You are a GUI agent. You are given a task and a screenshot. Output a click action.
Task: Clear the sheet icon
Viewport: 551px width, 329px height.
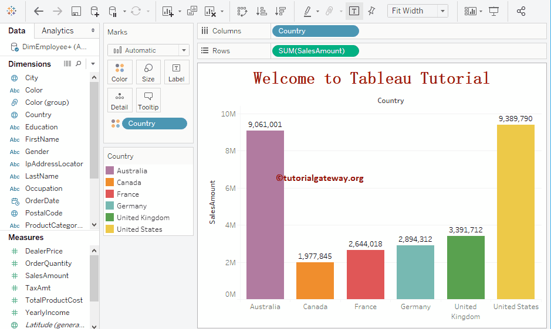[210, 11]
